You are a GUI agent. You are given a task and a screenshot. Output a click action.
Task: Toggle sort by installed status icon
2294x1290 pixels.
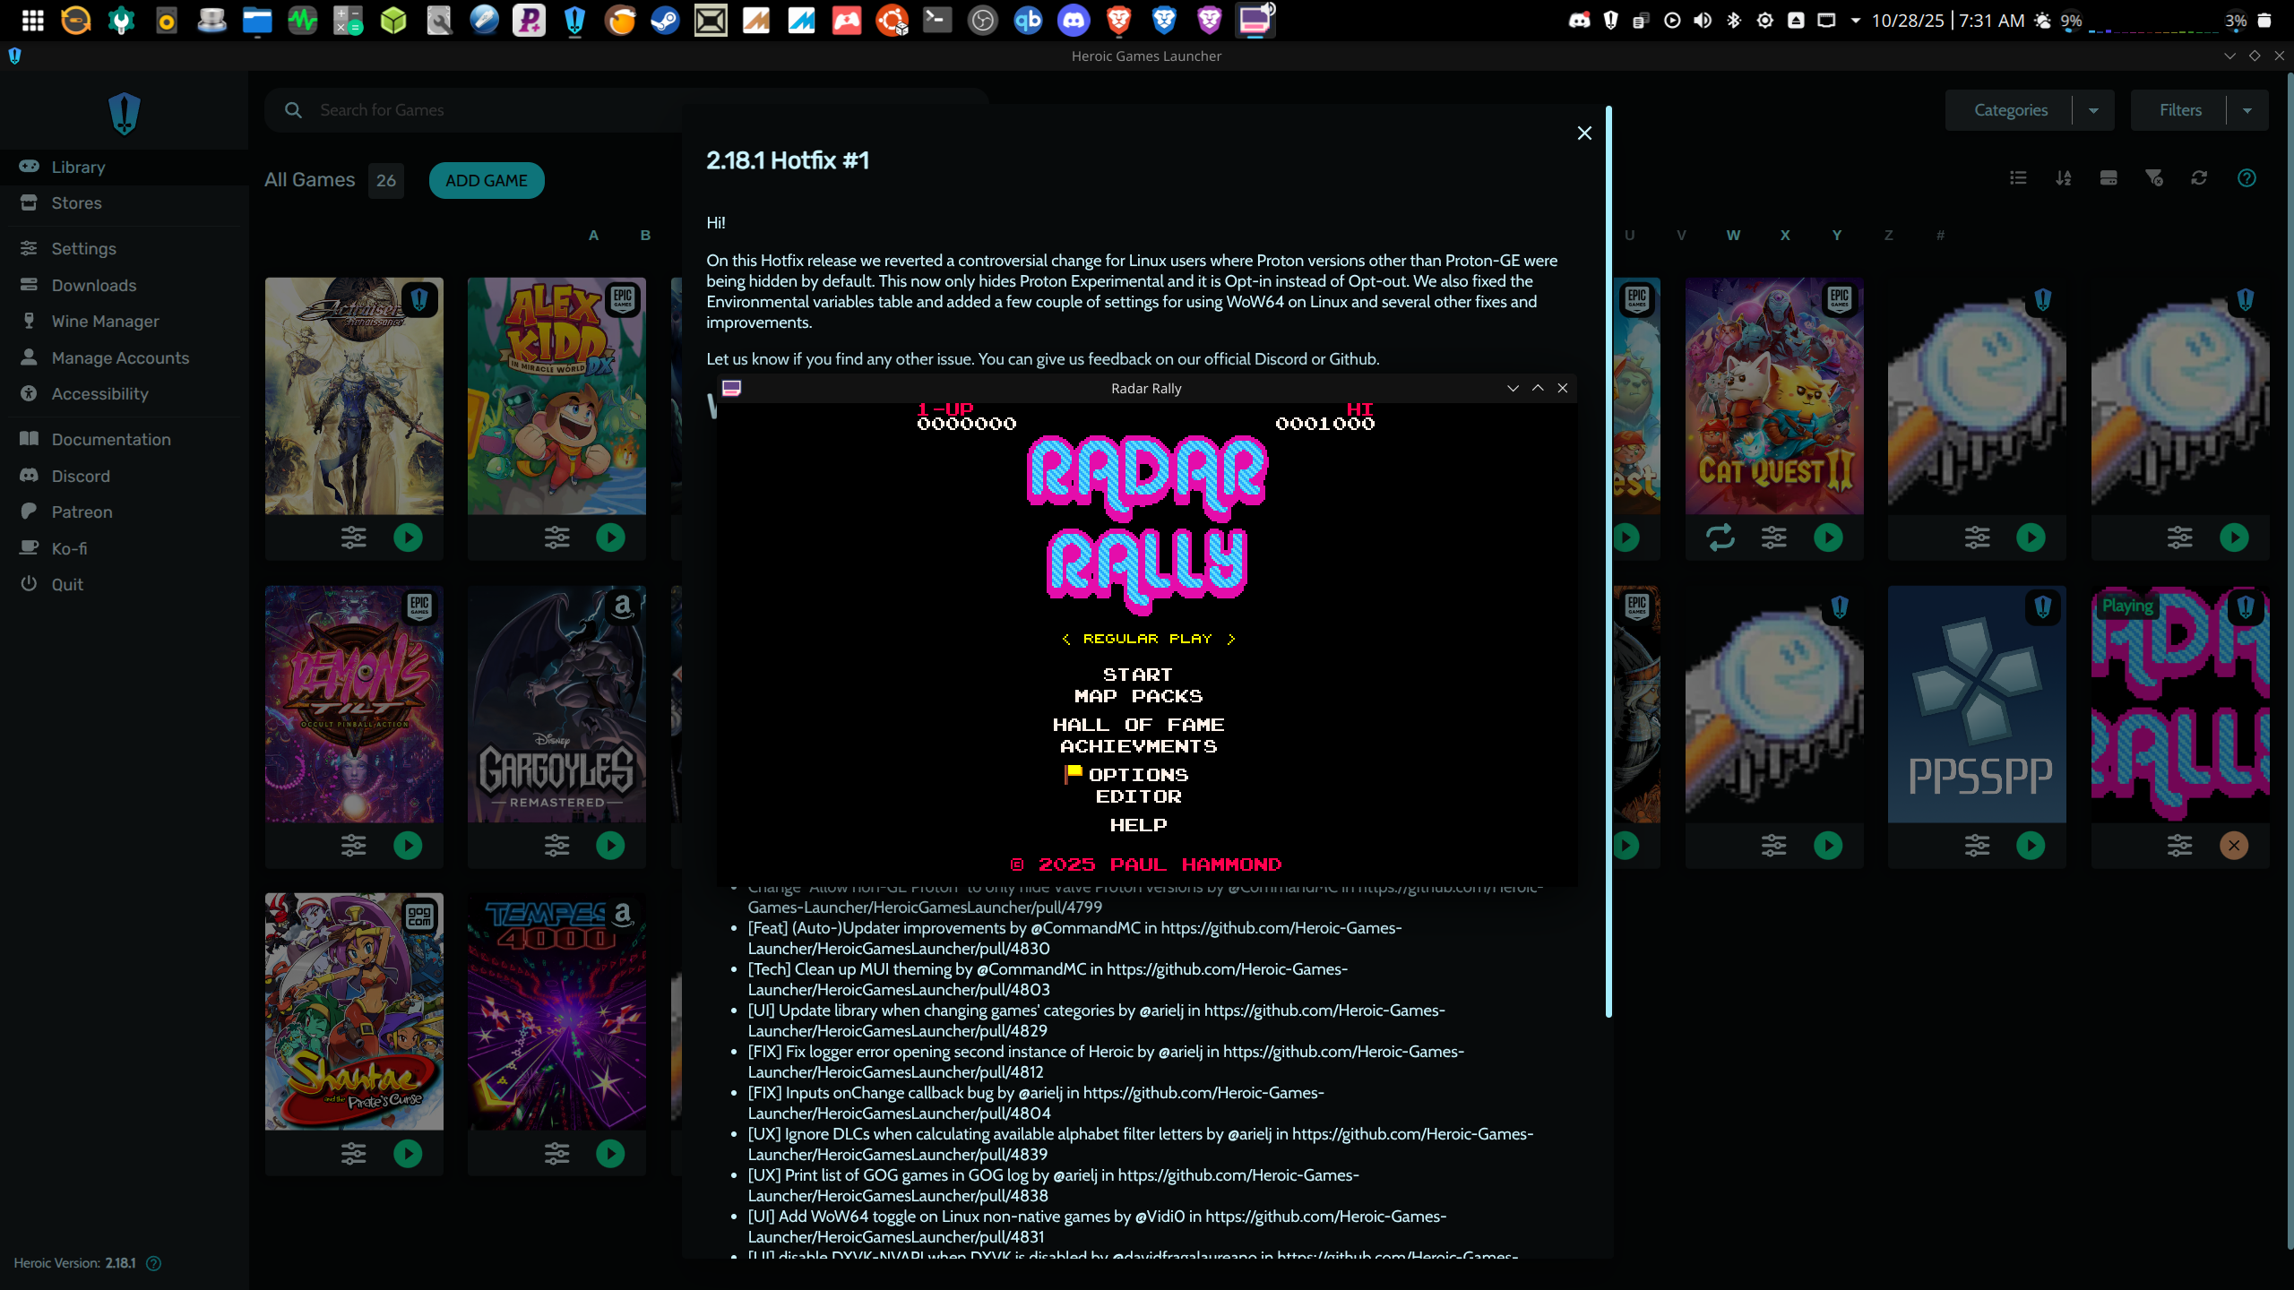point(2109,178)
